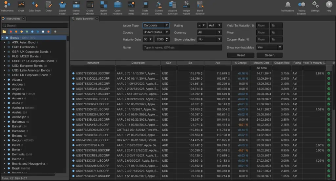Viewport: 336px width, 181px height.
Task: Open the Currency dropdown
Action: (209, 32)
